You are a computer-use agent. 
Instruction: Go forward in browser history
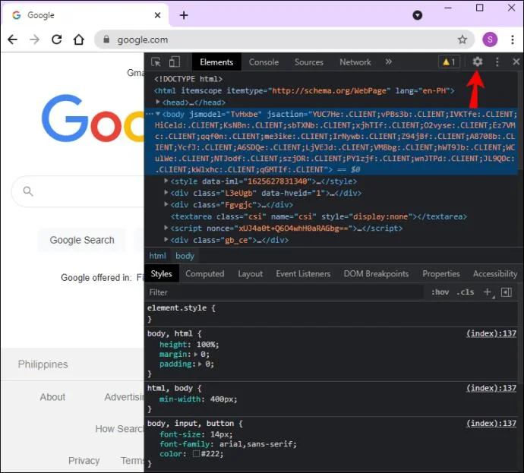34,39
